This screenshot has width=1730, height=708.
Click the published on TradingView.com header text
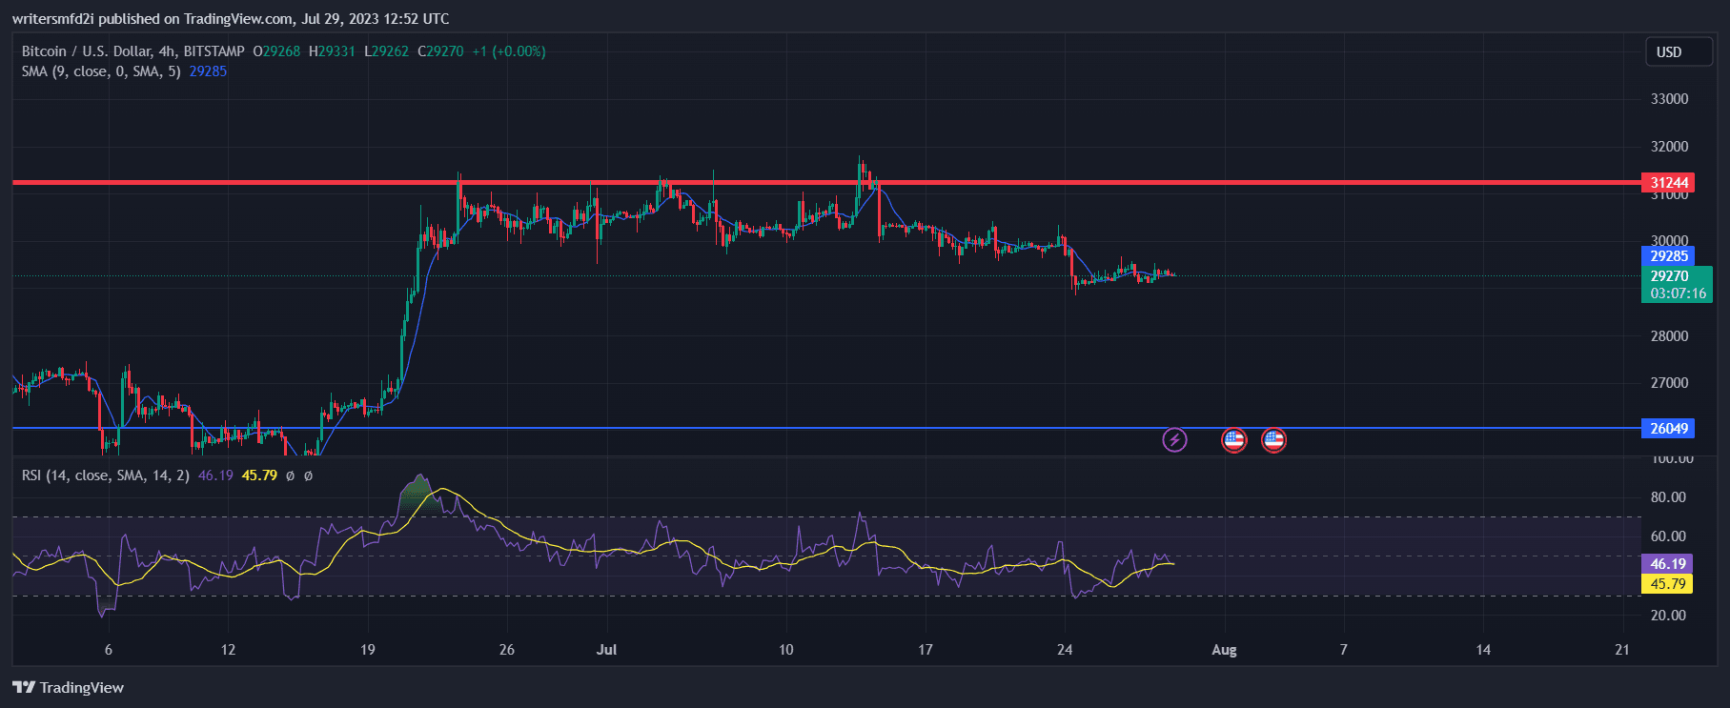[x=230, y=19]
